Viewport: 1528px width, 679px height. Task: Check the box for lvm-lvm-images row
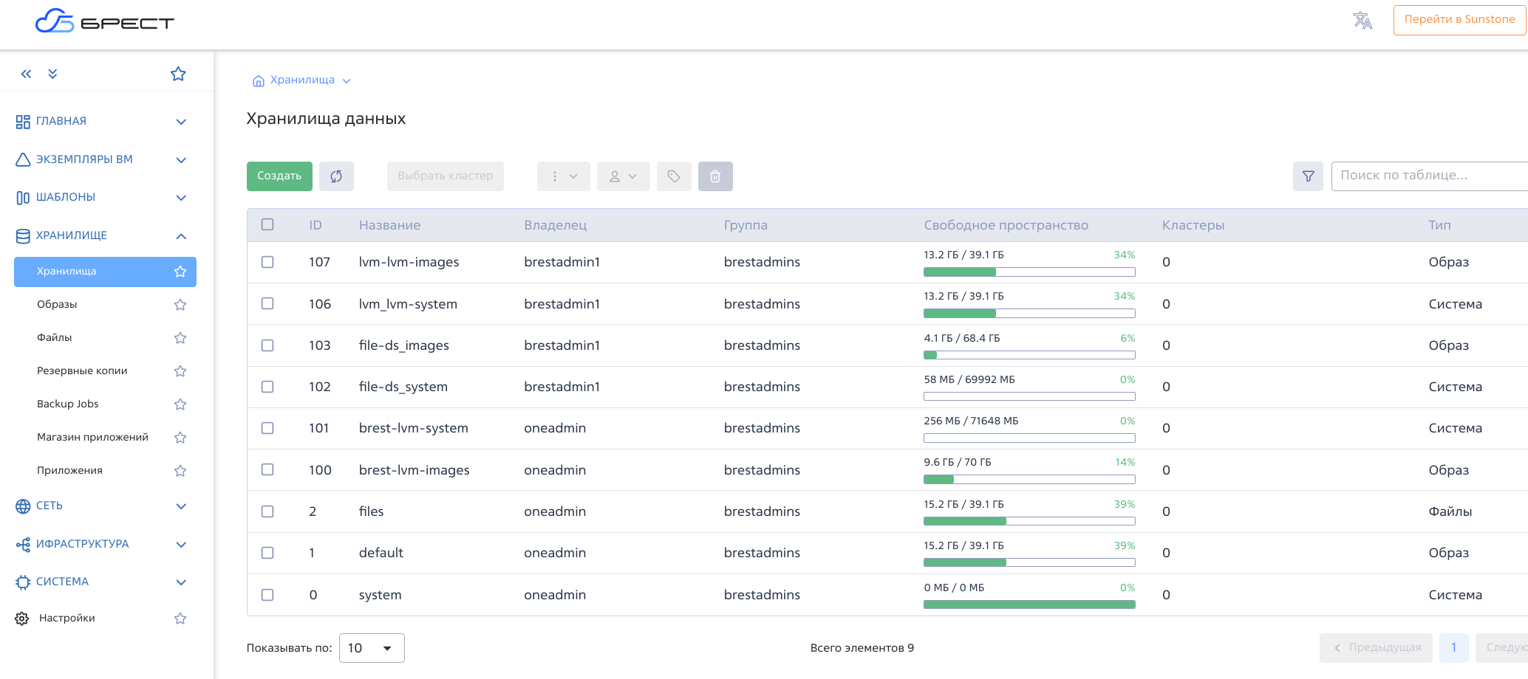click(267, 262)
